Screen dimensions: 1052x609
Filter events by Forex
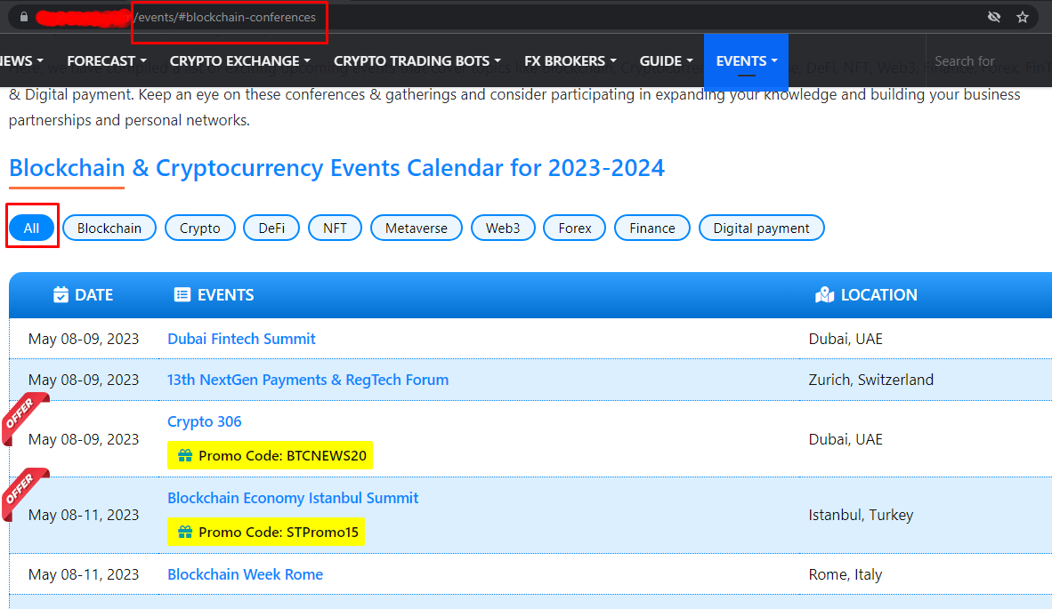pos(575,228)
